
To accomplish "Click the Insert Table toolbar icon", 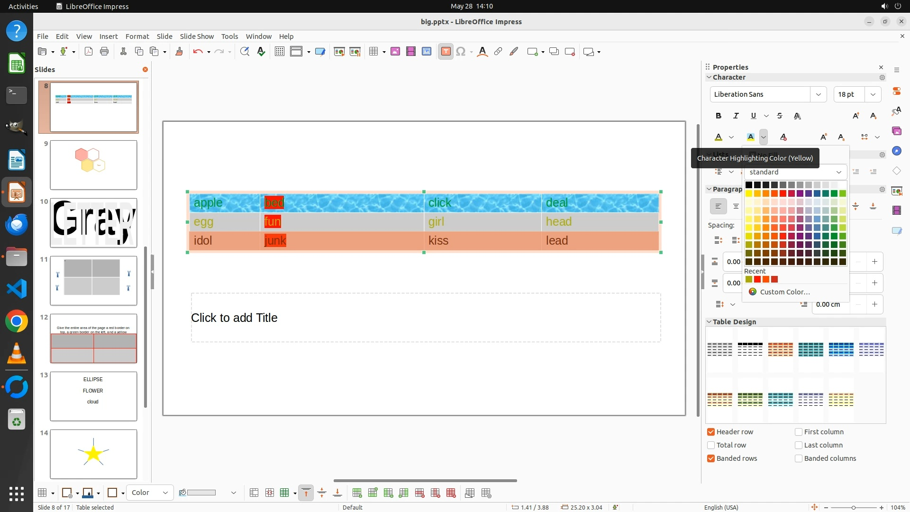I will click(x=373, y=52).
